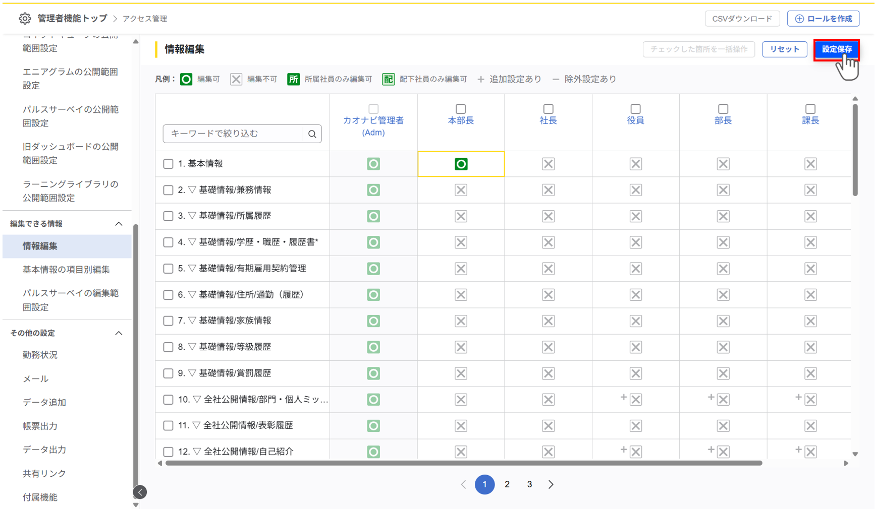Click the 課長 X icon for 4. 基礎情報/学歴・職歴・履歴書
The width and height of the screenshot is (875, 509).
pyautogui.click(x=810, y=242)
